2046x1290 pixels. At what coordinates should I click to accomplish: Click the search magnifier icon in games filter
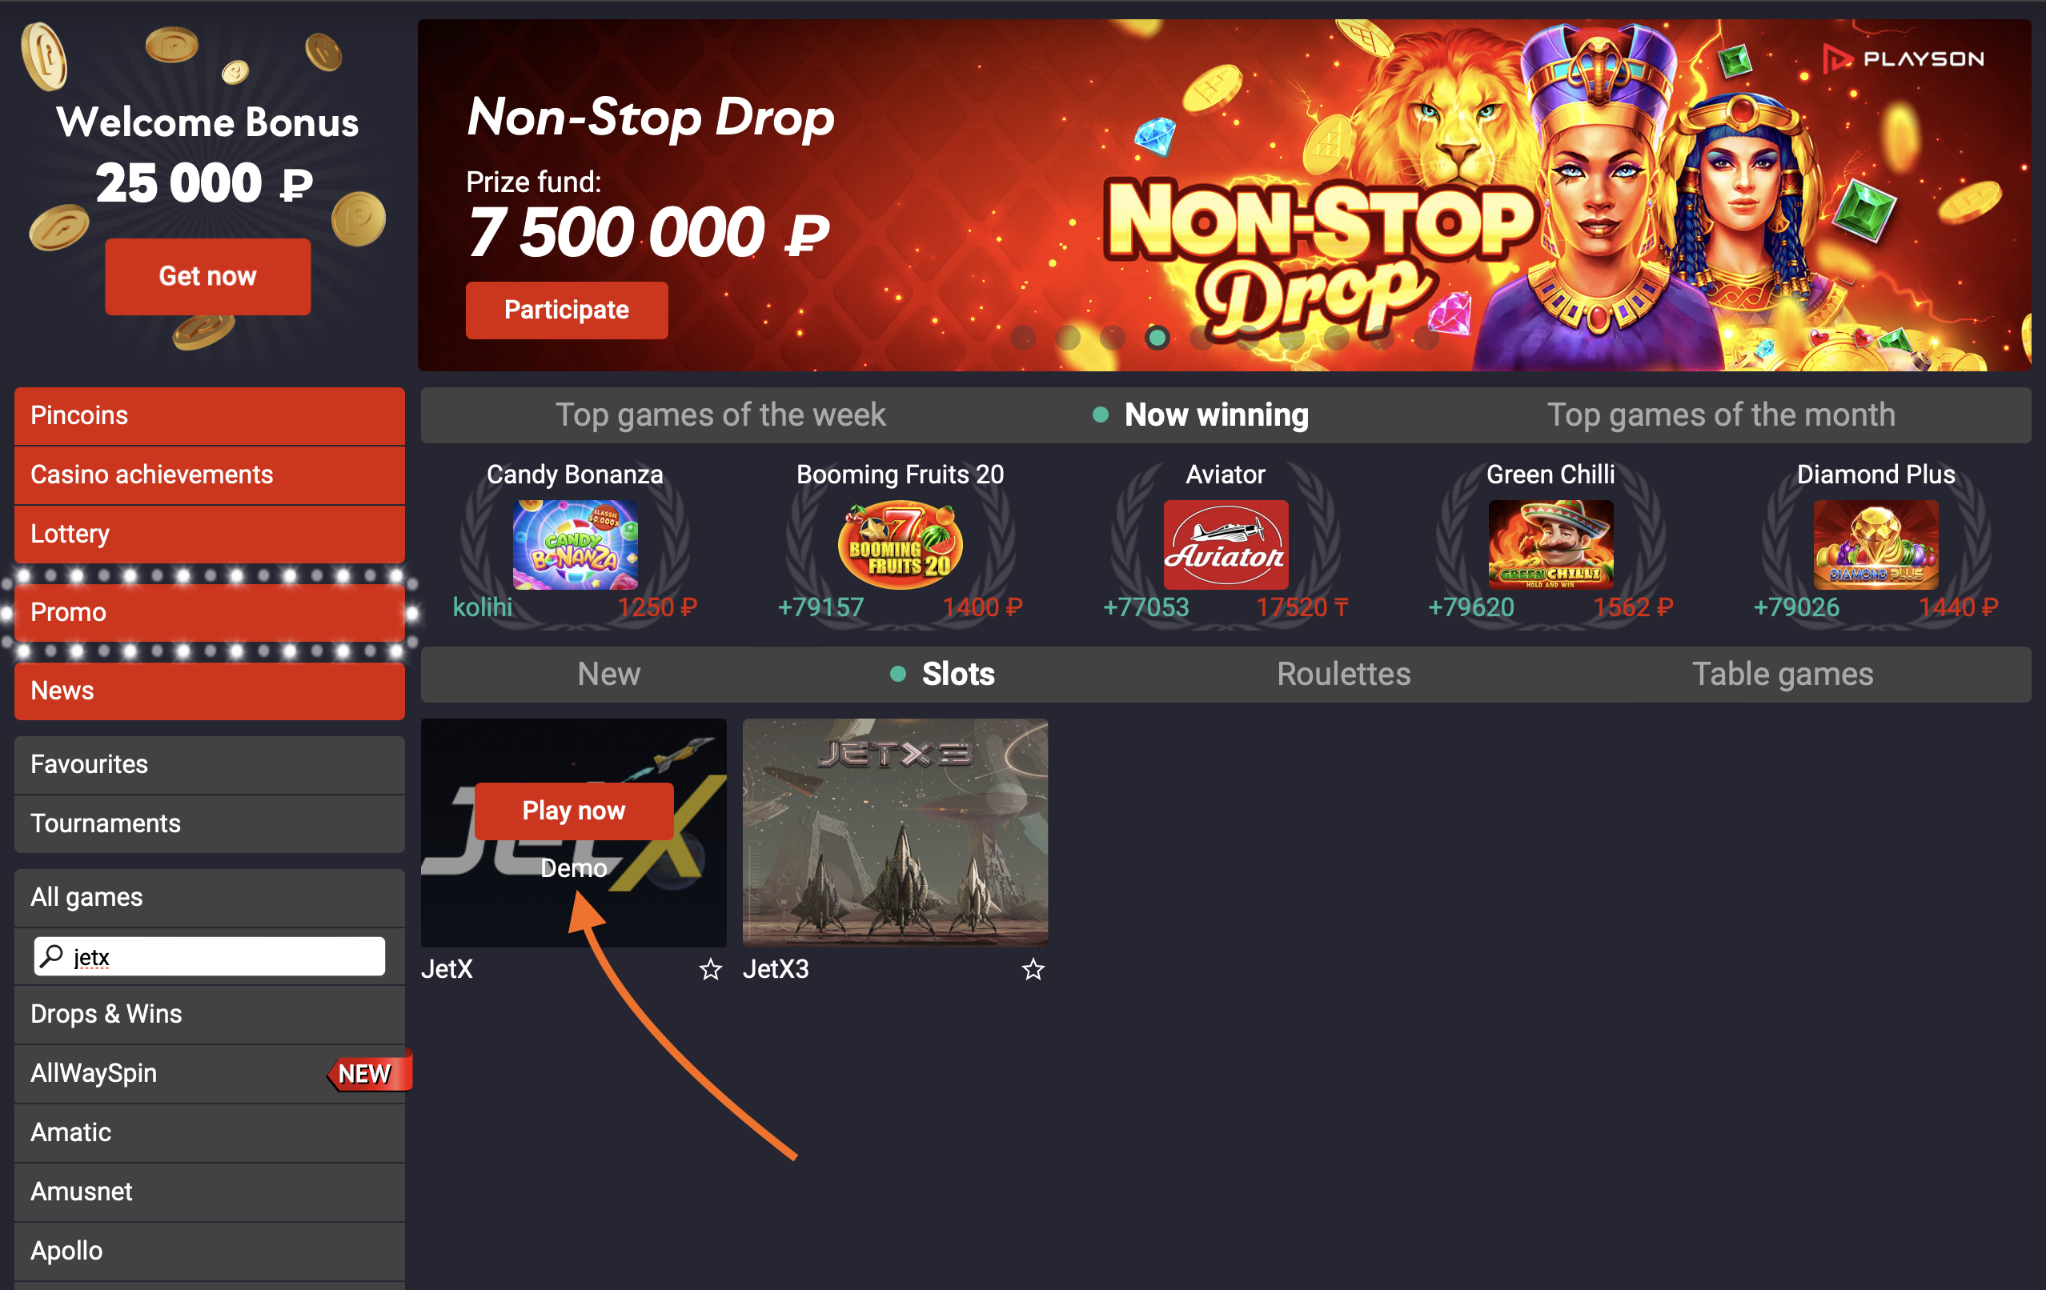click(x=52, y=956)
